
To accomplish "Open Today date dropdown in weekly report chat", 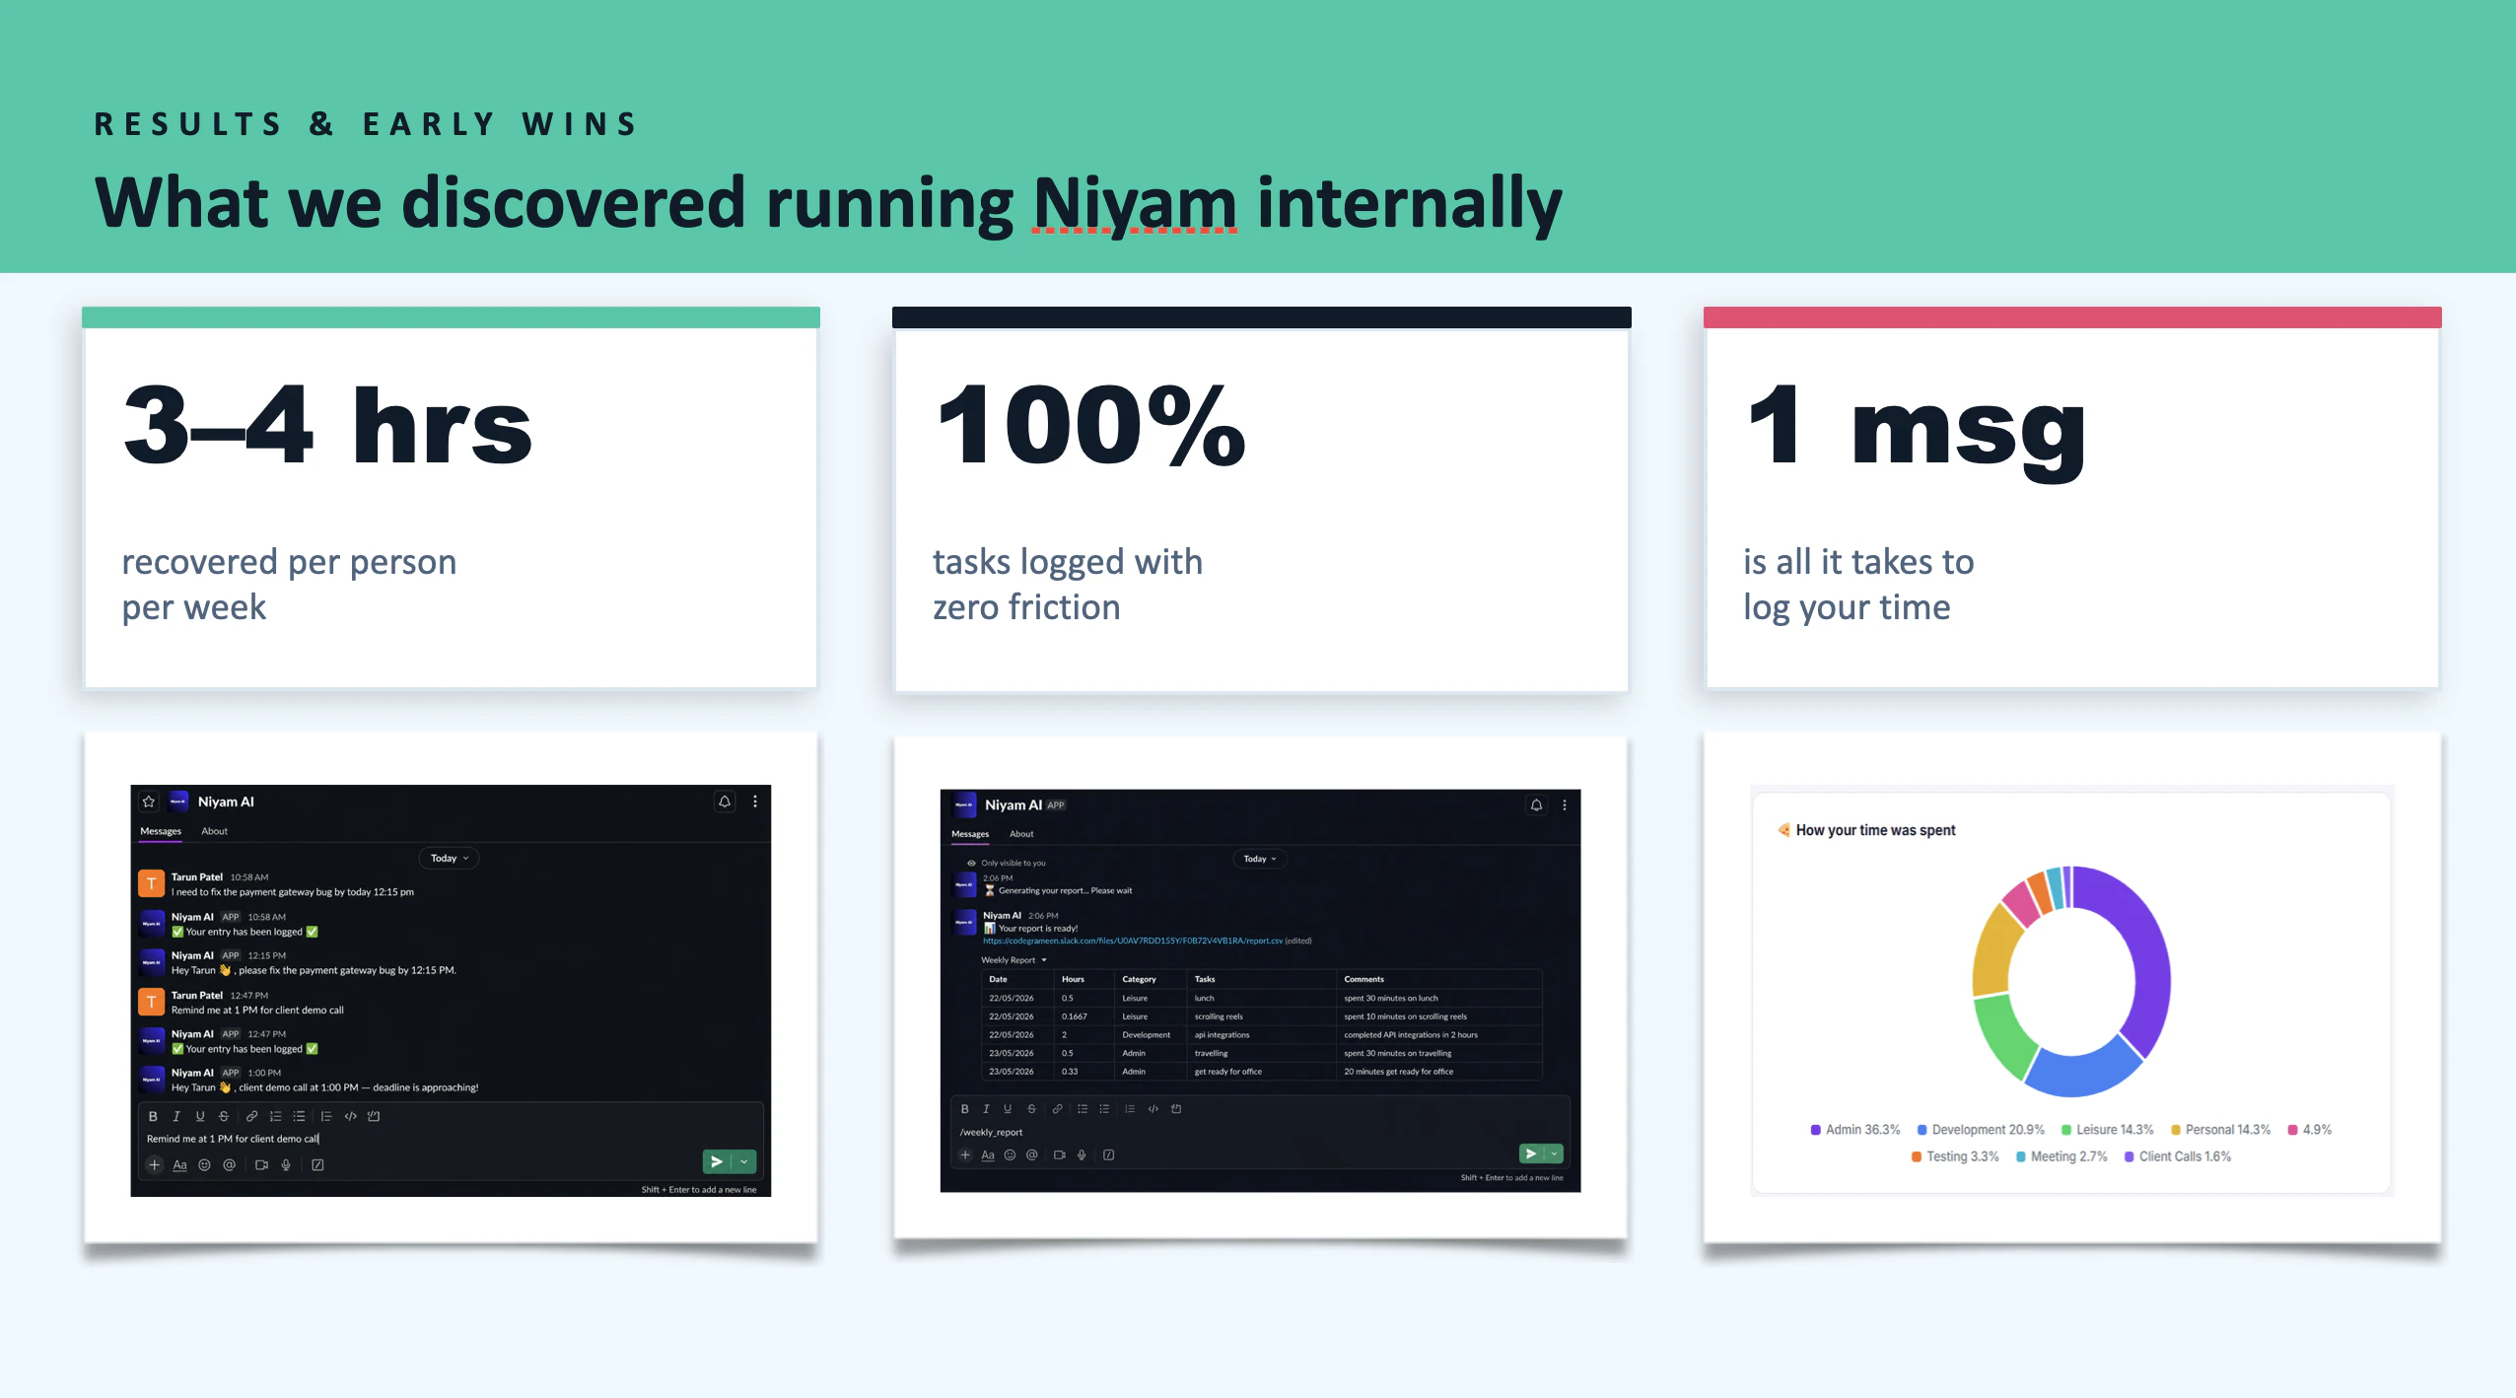I will (1260, 859).
